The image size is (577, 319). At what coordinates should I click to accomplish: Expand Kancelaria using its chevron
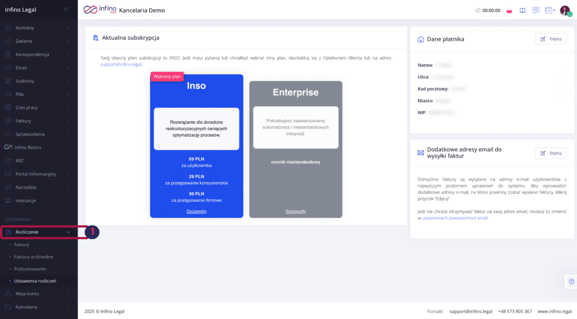tap(69, 307)
